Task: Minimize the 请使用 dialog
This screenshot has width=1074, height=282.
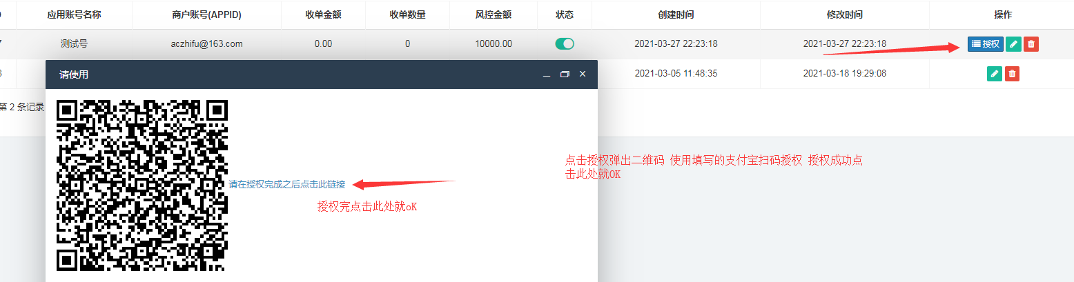Action: [x=546, y=74]
